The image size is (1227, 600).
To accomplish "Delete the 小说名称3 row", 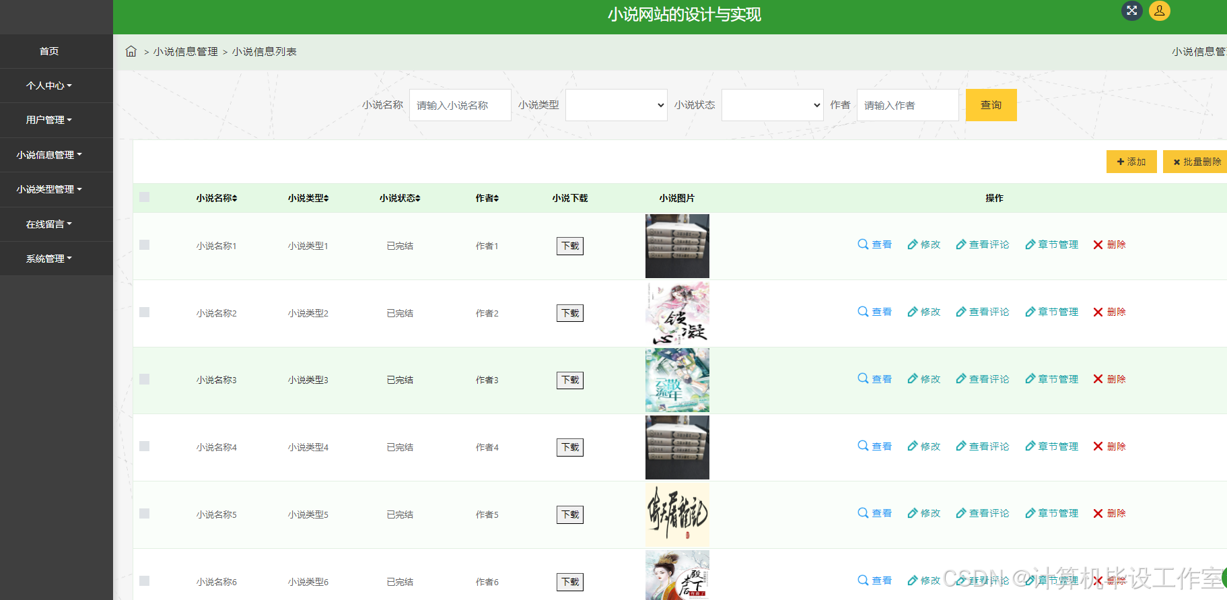I will pos(1109,379).
